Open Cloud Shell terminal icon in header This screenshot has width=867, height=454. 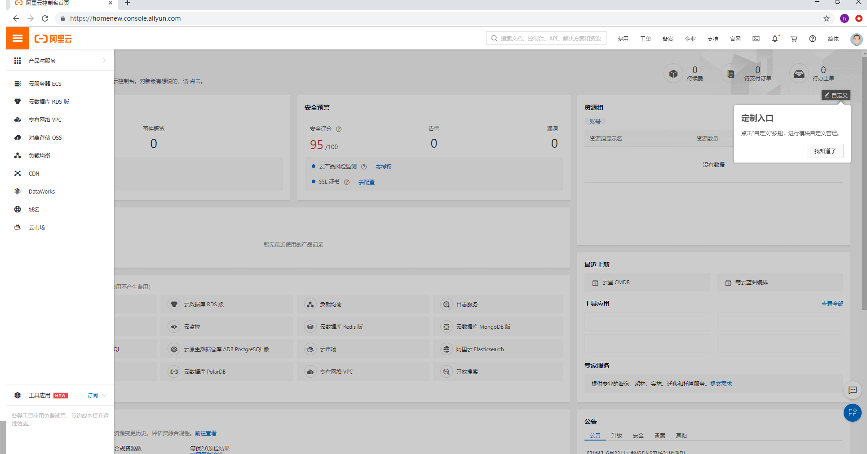[x=756, y=39]
